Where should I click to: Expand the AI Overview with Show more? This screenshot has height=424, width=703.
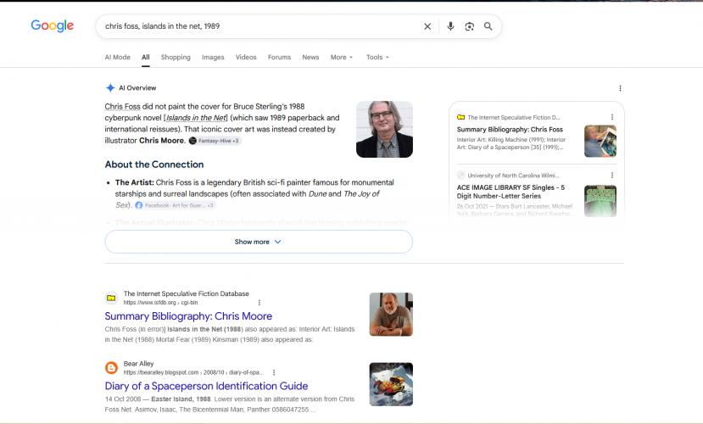click(259, 242)
